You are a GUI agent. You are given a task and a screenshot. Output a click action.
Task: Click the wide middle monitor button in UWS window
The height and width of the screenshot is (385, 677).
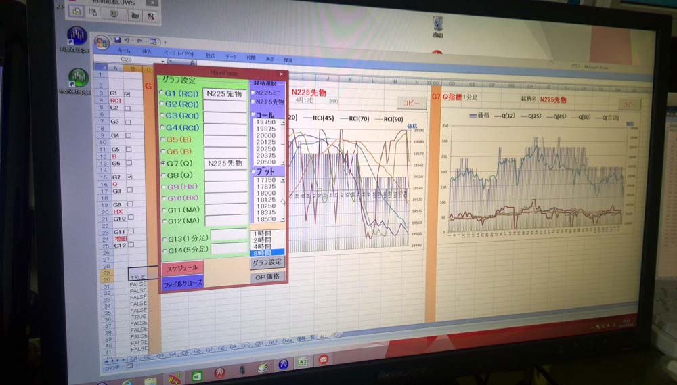coord(114,14)
